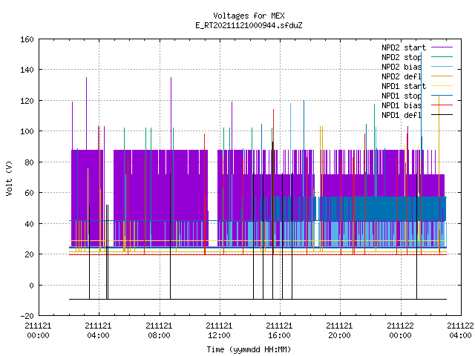
Task: Click the 211121 08:00 time tick label
Action: (159, 331)
